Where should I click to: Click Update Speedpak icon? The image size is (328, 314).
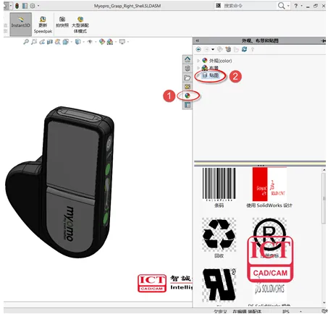click(x=43, y=20)
